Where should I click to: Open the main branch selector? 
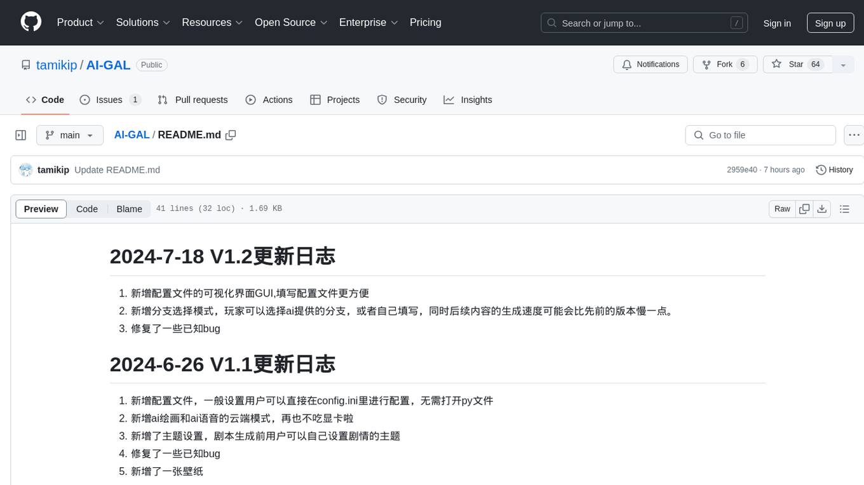[x=70, y=135]
